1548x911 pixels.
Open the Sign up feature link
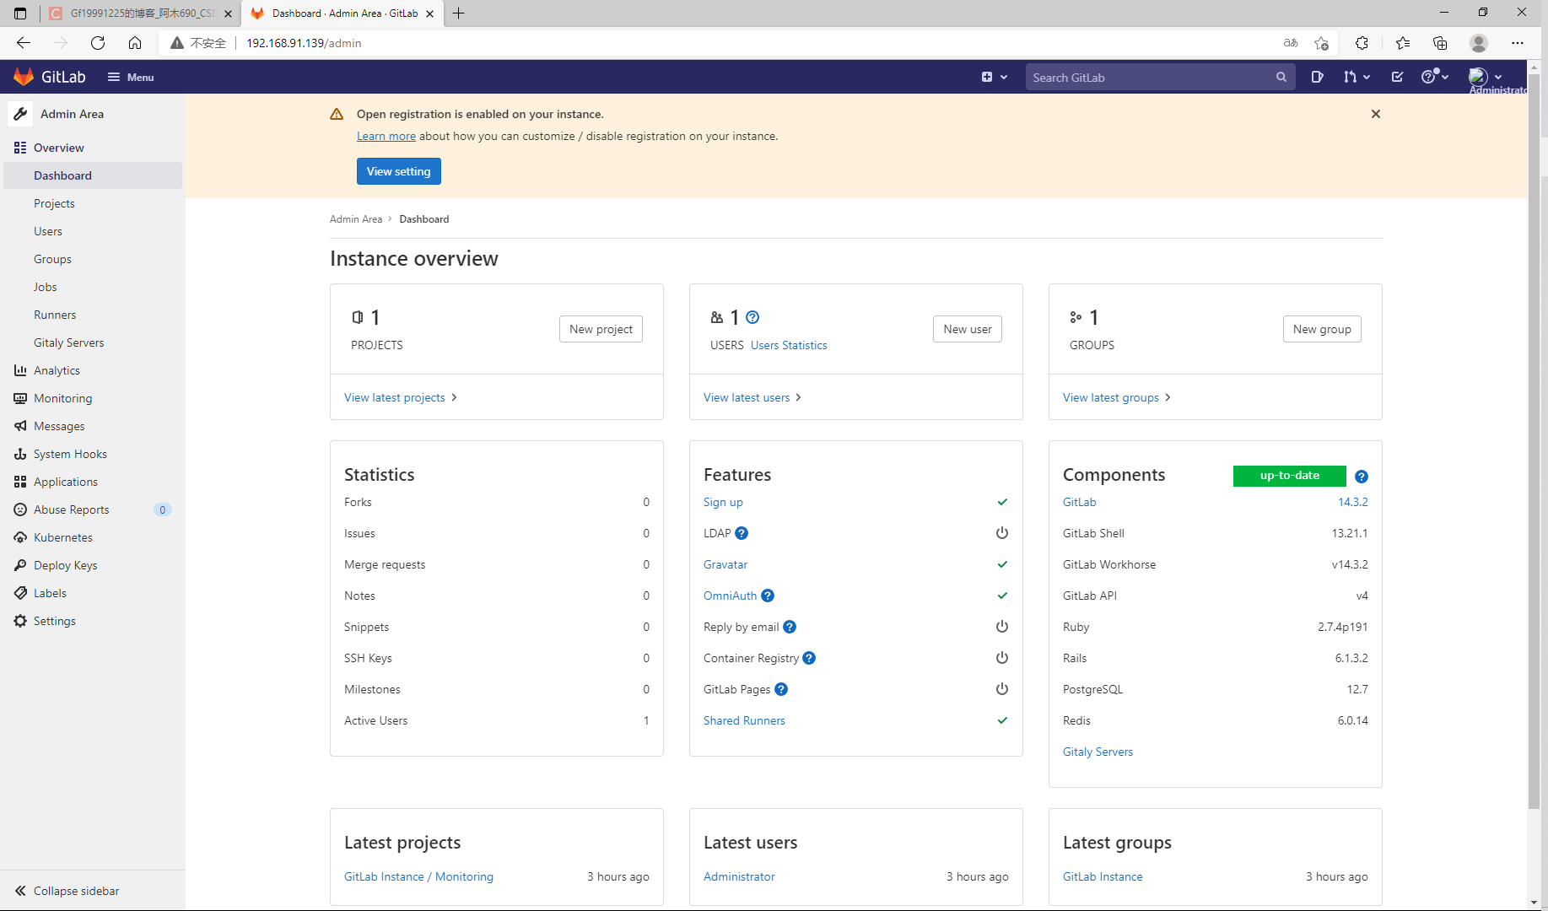(723, 502)
